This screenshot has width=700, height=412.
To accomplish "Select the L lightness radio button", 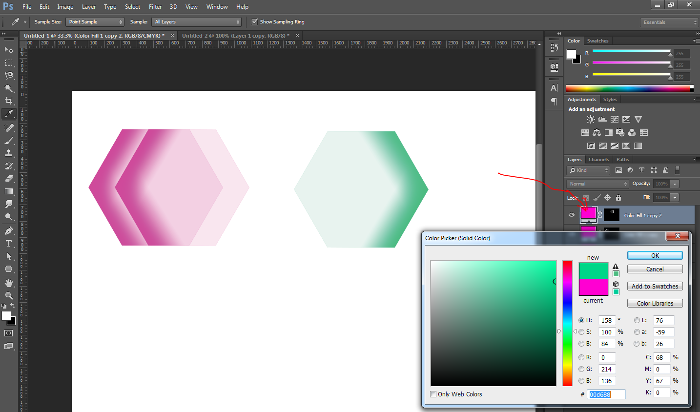I will [x=637, y=320].
